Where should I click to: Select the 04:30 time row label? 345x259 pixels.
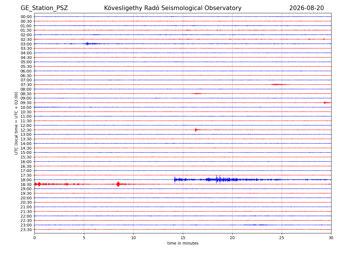click(x=26, y=58)
